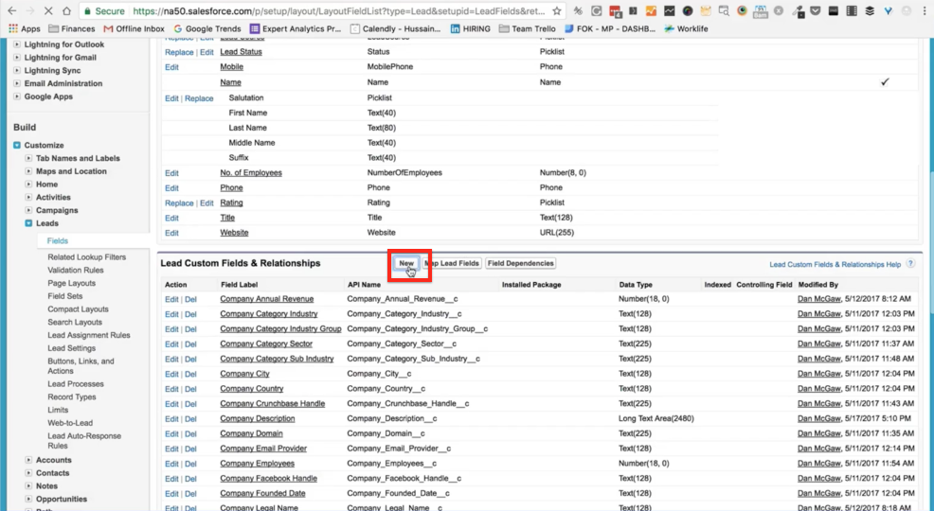934x511 pixels.
Task: Click the Data Type column header
Action: tap(636, 285)
